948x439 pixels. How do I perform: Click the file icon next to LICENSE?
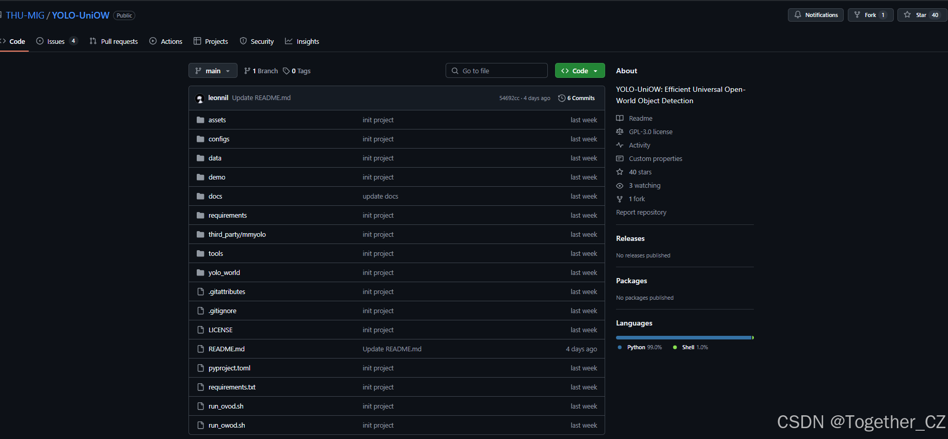(200, 330)
